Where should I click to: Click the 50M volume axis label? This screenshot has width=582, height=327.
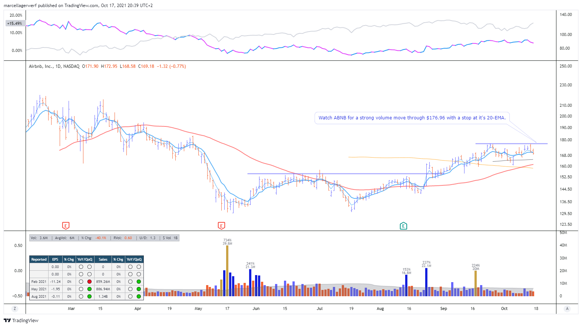point(563,232)
